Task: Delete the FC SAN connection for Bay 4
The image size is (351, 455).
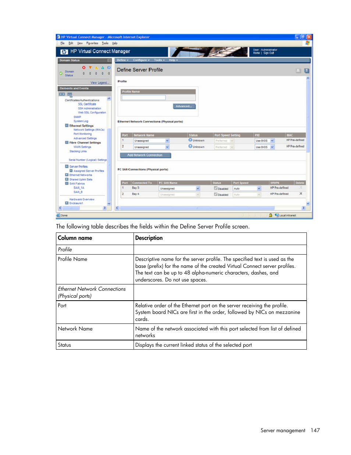Action: click(x=301, y=193)
